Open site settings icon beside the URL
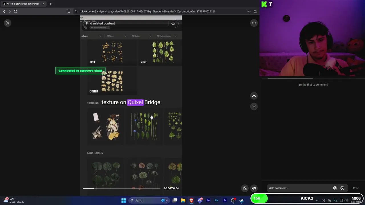This screenshot has height=205, width=365. tap(76, 11)
